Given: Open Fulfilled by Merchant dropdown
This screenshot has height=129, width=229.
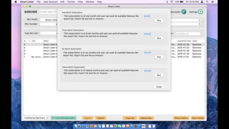Looking at the screenshot, I should tap(36, 118).
